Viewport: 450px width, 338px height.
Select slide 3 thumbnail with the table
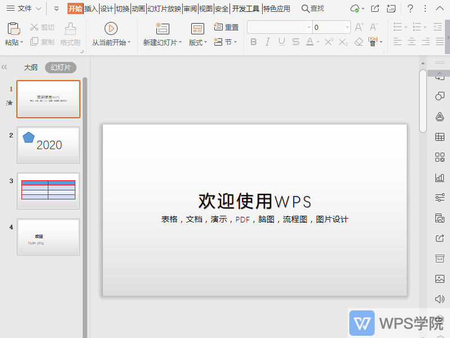click(48, 190)
